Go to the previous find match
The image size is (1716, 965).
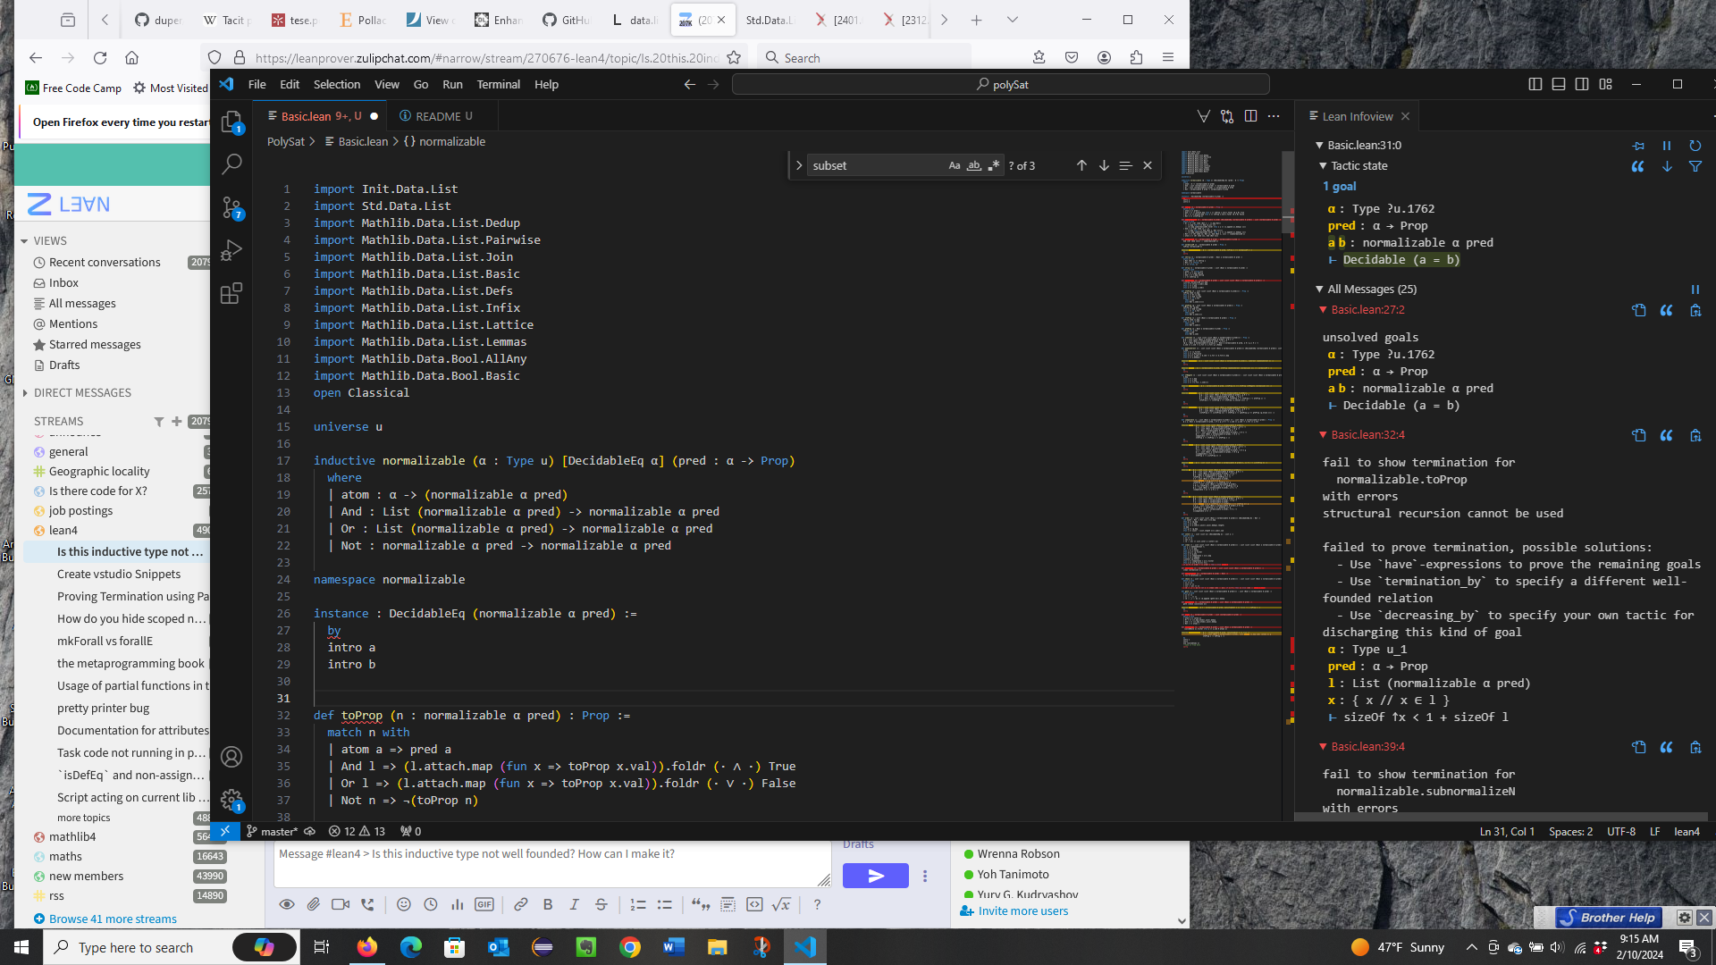point(1081,165)
